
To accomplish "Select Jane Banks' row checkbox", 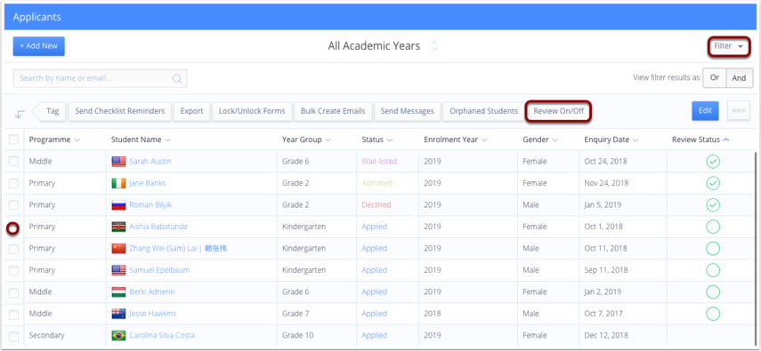I will (13, 183).
